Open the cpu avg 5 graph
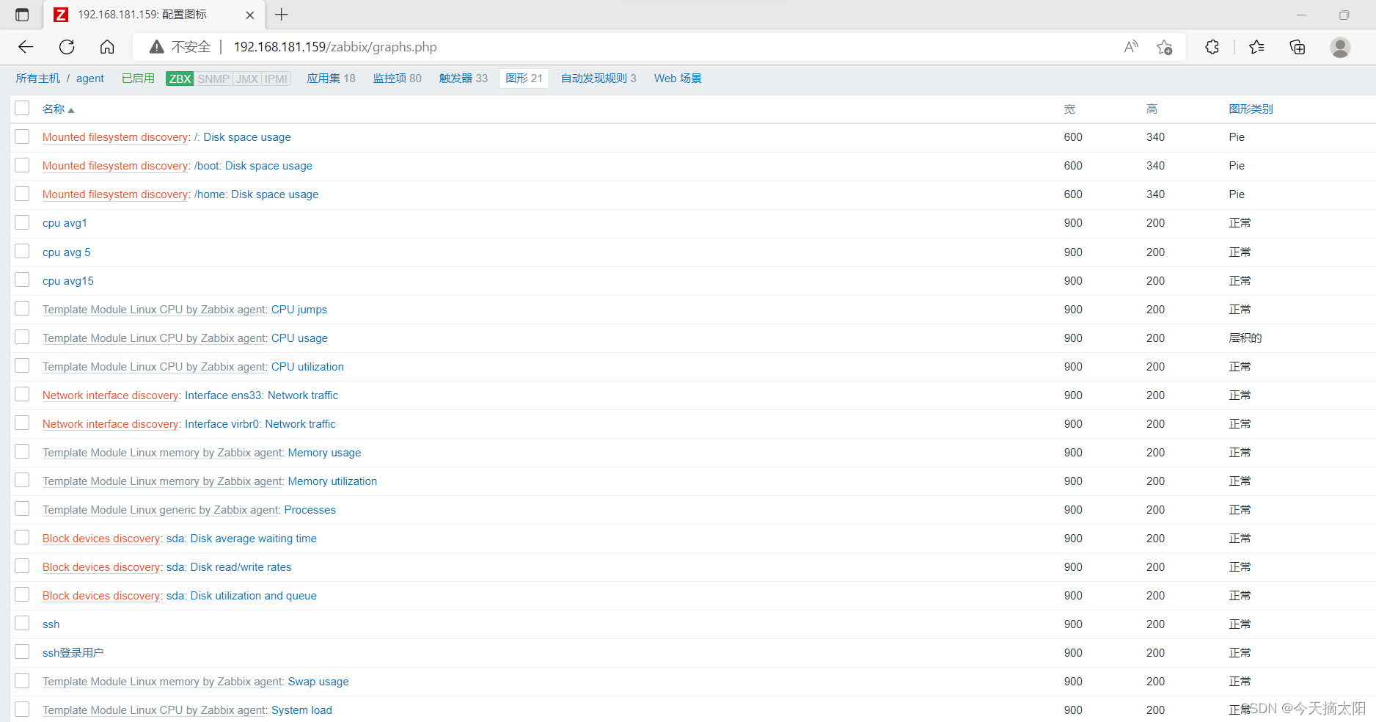This screenshot has width=1376, height=722. pos(67,252)
